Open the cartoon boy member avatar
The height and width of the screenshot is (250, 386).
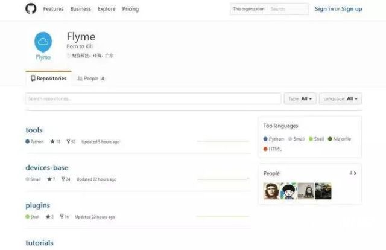(289, 191)
